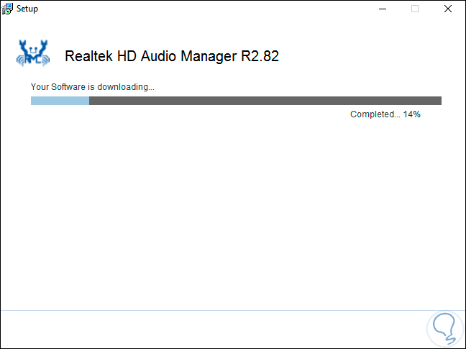Click the blank white area in window center
The width and height of the screenshot is (466, 349).
[233, 209]
